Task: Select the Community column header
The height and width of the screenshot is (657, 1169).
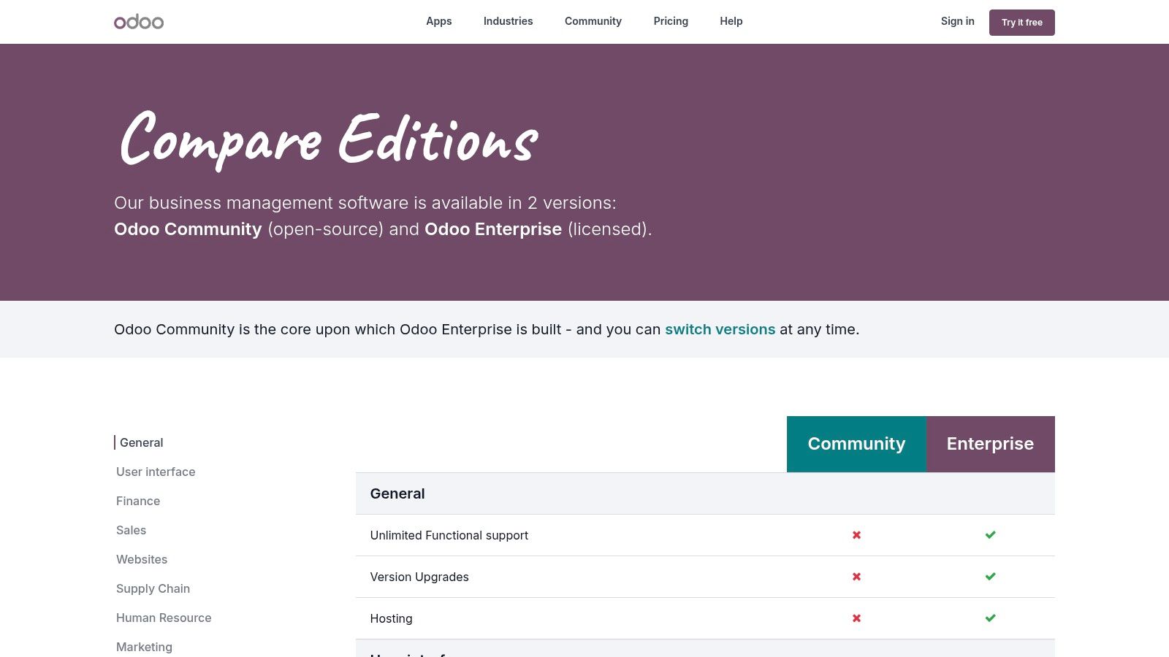Action: pos(856,443)
